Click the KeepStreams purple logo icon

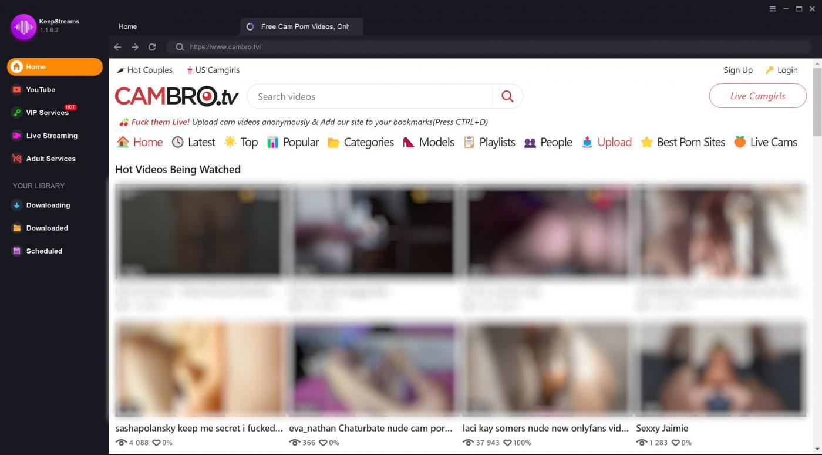click(23, 26)
